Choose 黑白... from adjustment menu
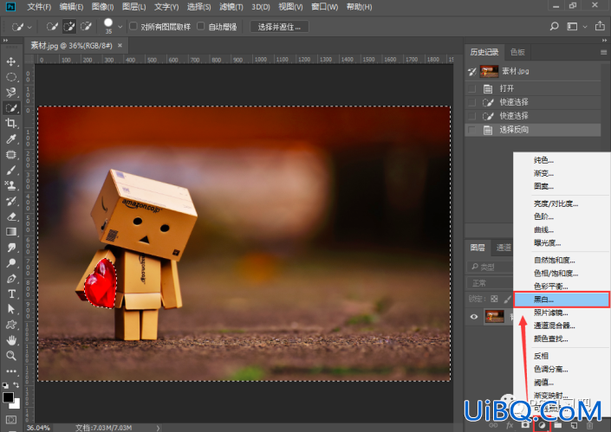This screenshot has width=611, height=432. click(562, 300)
